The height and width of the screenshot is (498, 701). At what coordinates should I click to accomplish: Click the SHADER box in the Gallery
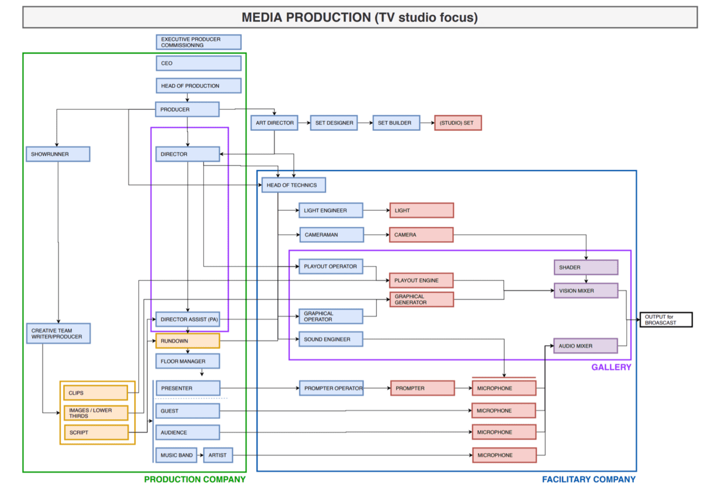[585, 267]
